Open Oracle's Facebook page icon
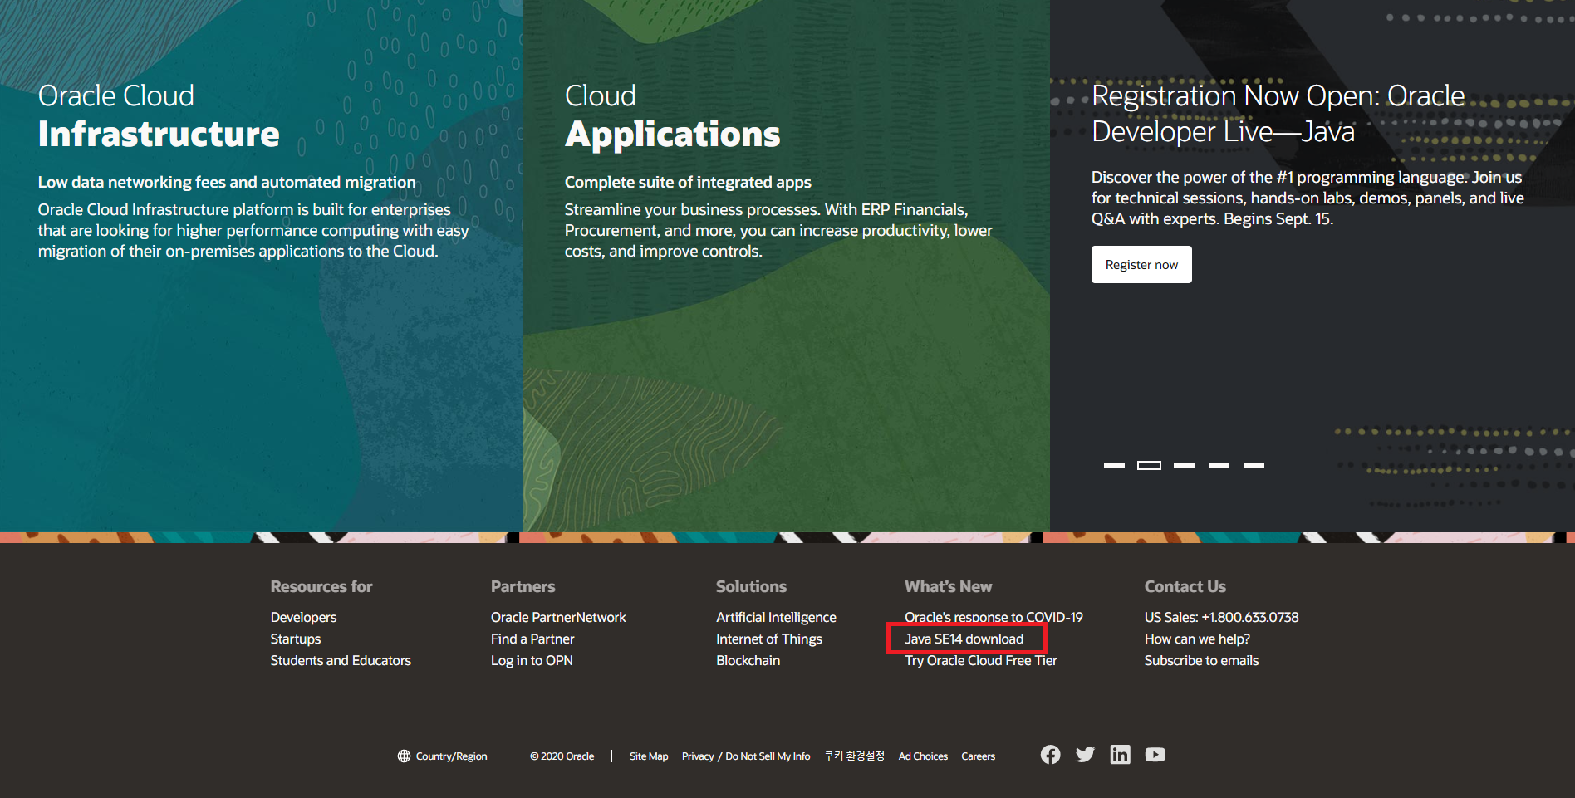The image size is (1575, 798). coord(1050,754)
